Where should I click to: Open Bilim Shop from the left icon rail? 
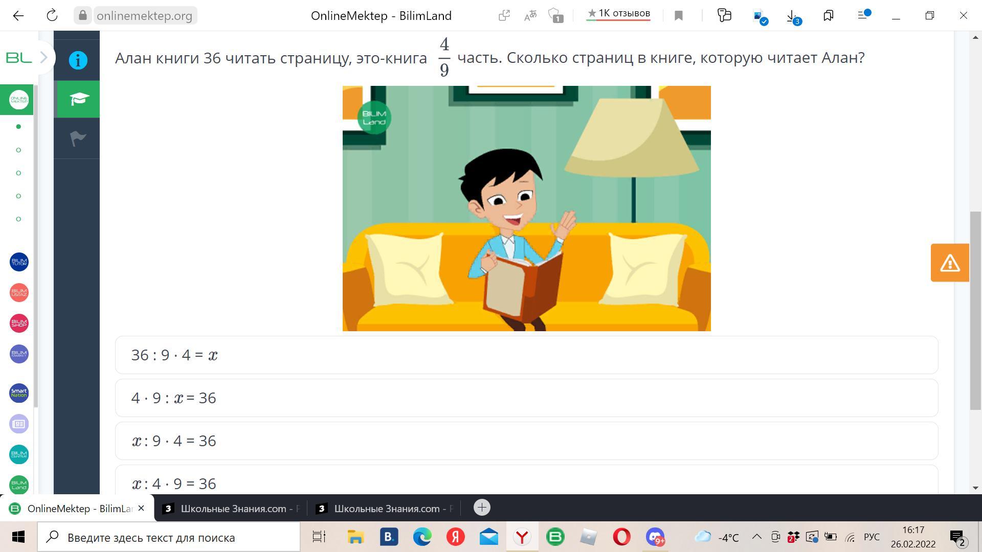click(x=19, y=324)
